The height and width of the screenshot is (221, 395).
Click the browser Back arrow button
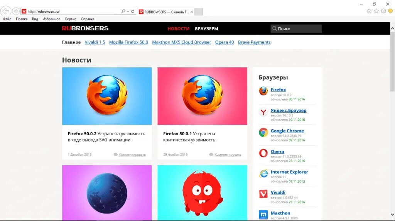pyautogui.click(x=5, y=11)
